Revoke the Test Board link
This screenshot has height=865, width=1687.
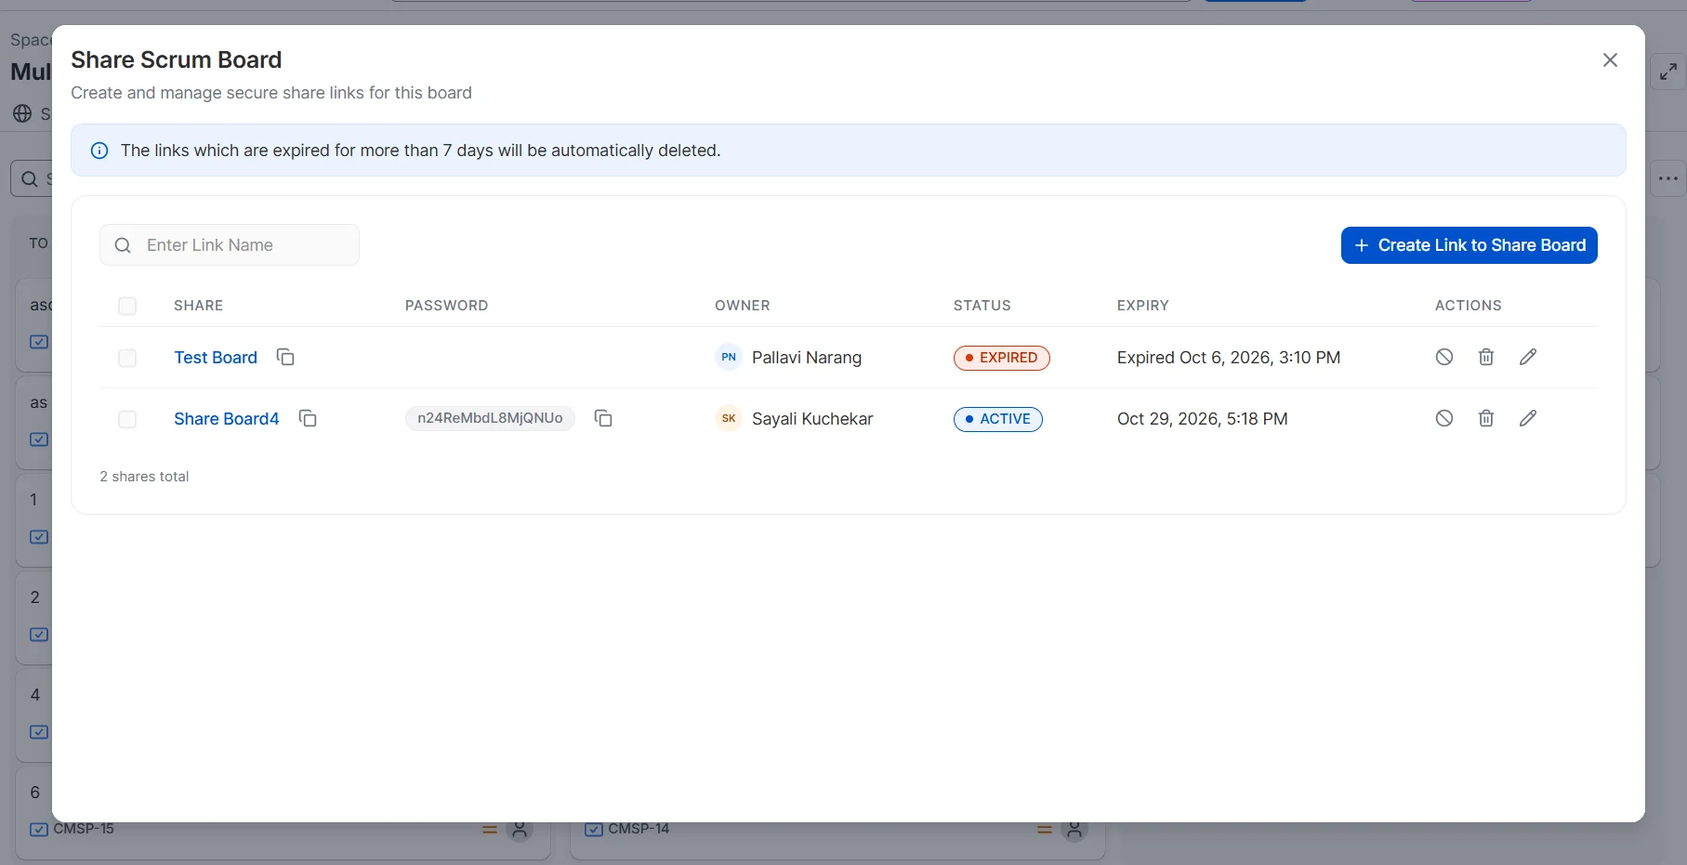pos(1444,357)
